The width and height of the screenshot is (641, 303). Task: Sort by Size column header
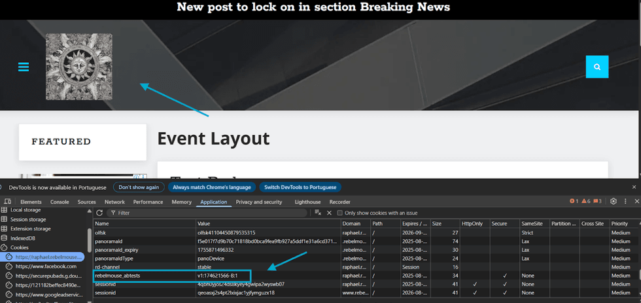click(x=445, y=224)
